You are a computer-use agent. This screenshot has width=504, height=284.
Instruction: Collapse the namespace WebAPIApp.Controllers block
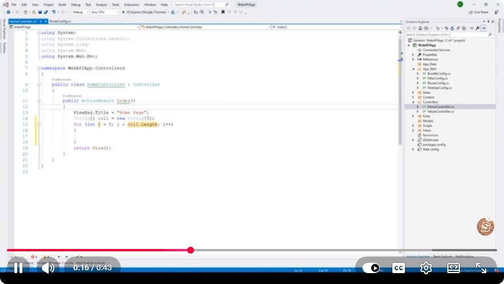pyautogui.click(x=38, y=68)
